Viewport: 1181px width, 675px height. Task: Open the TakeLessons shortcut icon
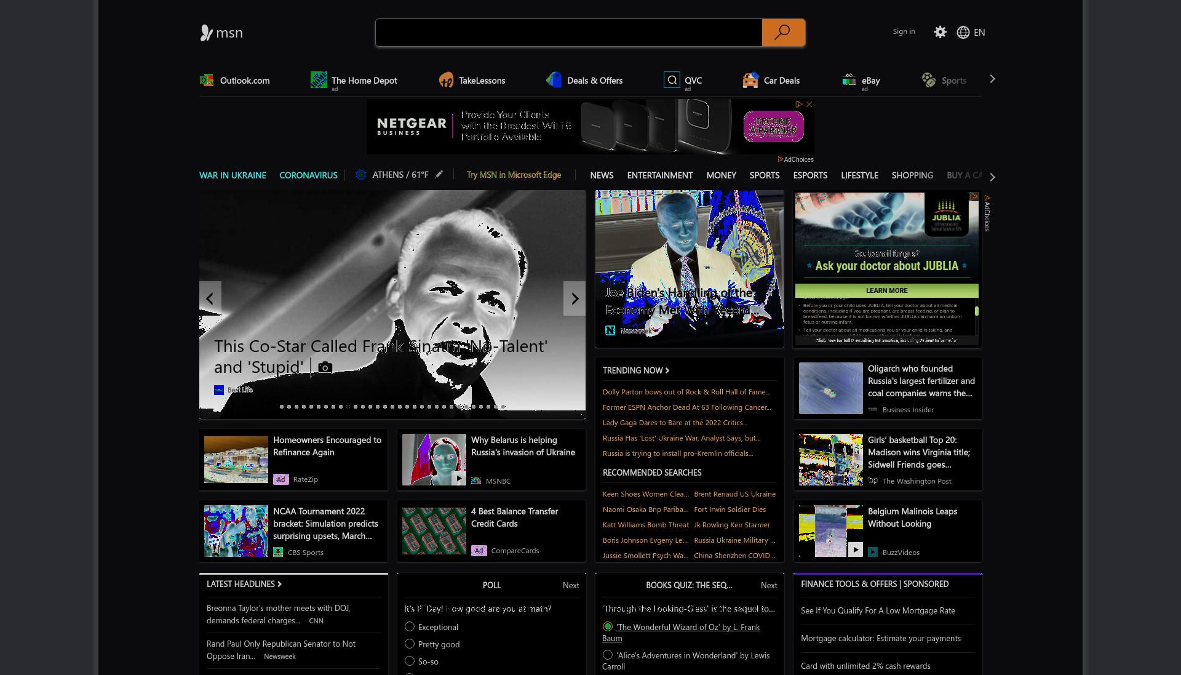tap(446, 80)
